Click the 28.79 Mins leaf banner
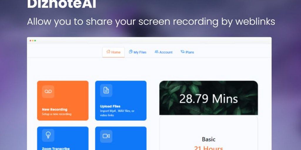This screenshot has height=150, width=301. pyautogui.click(x=208, y=98)
